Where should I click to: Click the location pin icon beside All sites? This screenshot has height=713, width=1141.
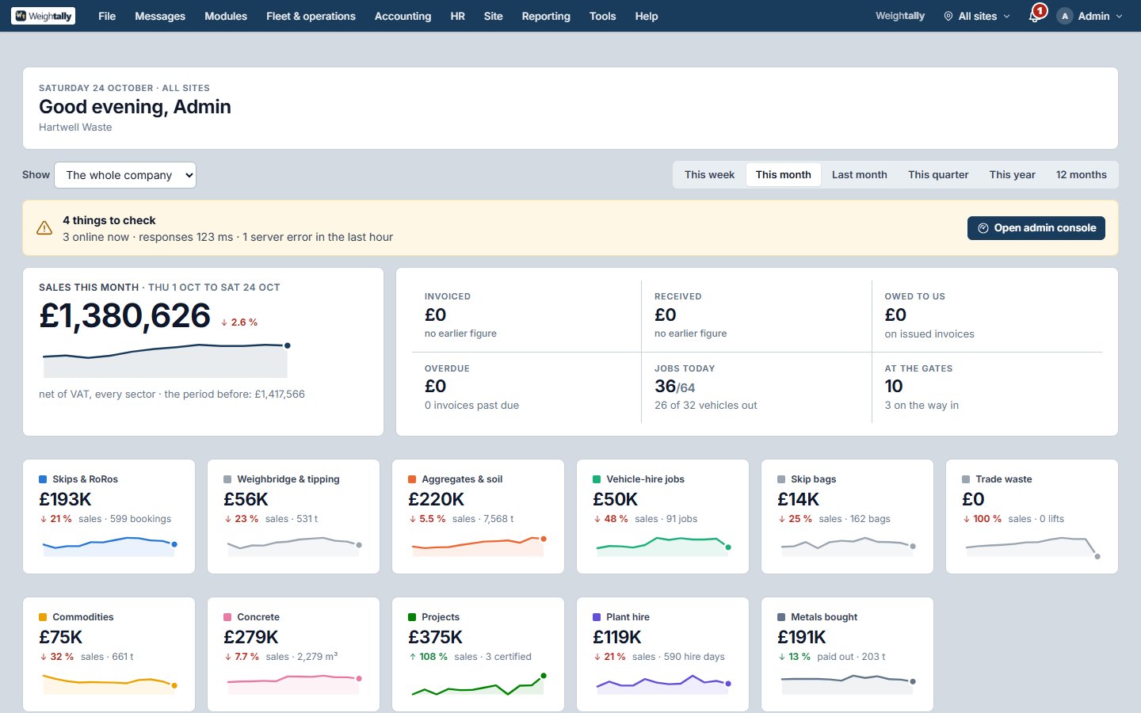948,16
